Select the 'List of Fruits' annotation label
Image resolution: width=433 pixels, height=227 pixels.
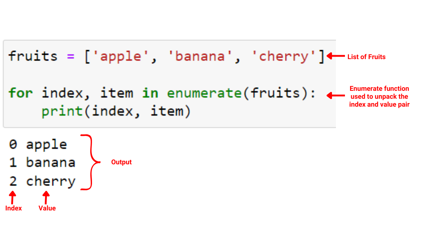(366, 57)
